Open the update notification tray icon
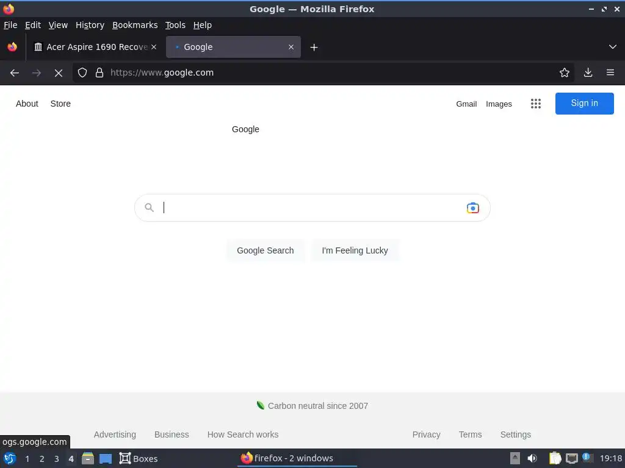The image size is (625, 468). (587, 457)
